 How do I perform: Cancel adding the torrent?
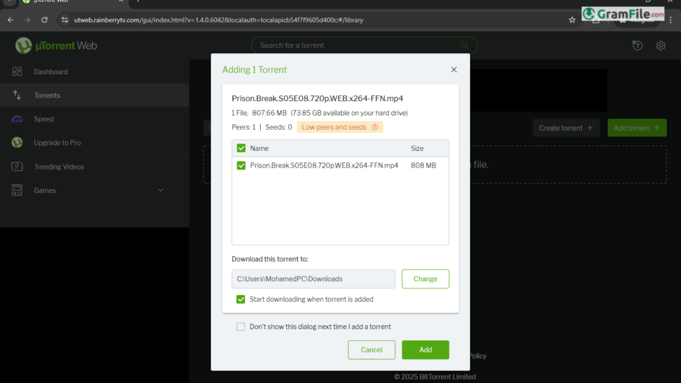coord(371,350)
